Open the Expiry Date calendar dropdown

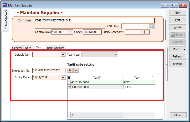point(63,78)
